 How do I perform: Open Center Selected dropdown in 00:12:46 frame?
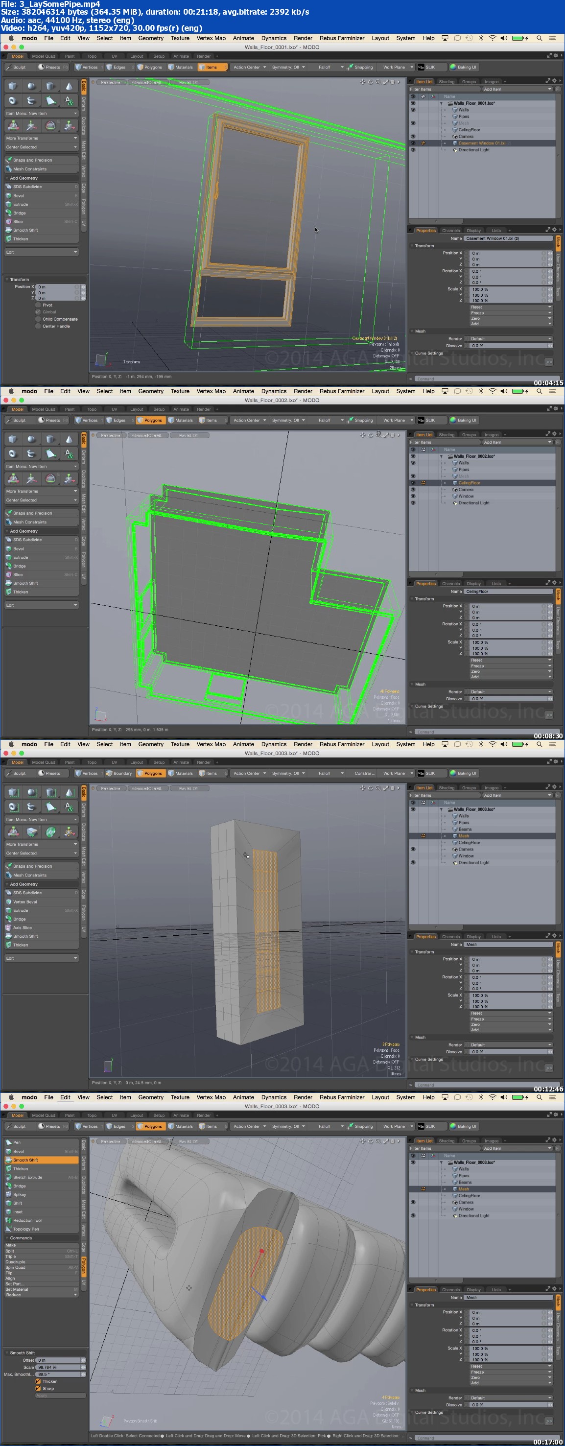click(42, 853)
